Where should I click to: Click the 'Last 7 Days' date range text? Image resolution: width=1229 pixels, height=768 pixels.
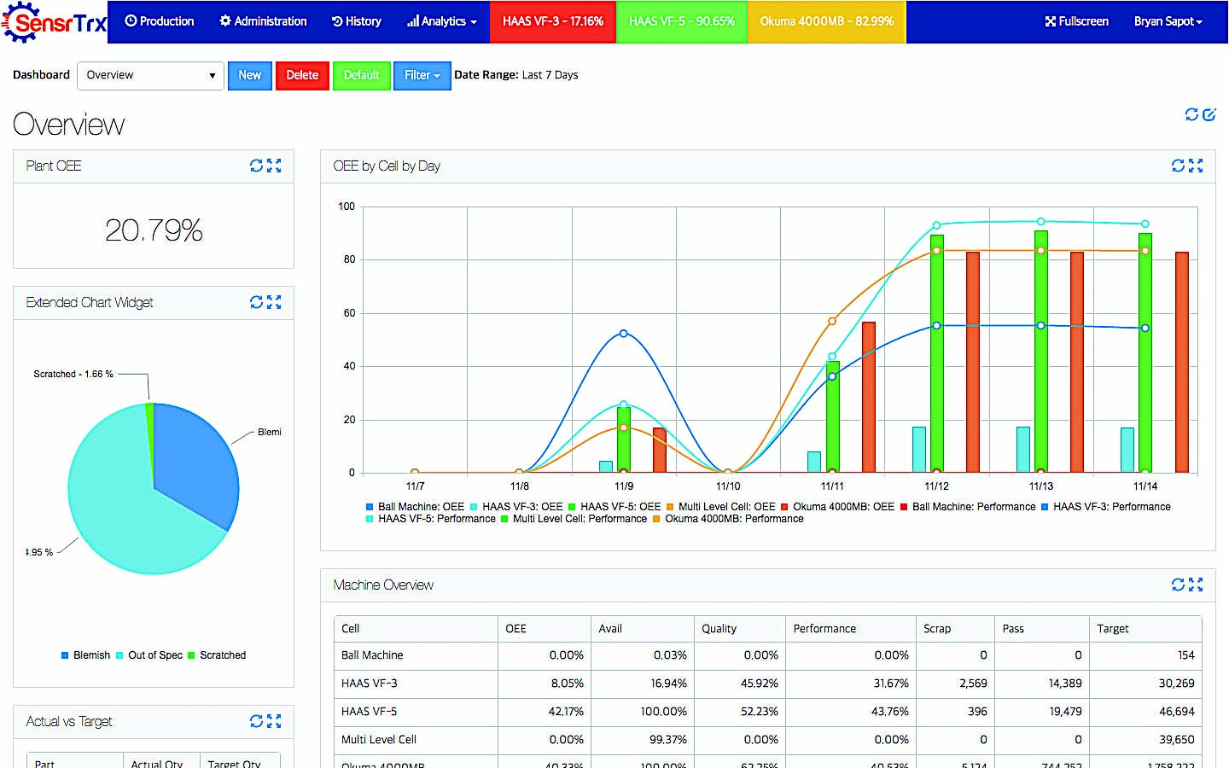[x=550, y=75]
